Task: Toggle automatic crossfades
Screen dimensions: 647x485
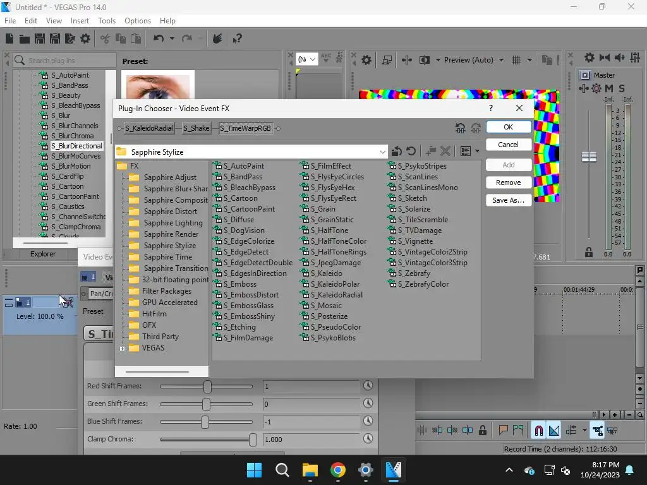Action: coord(553,431)
